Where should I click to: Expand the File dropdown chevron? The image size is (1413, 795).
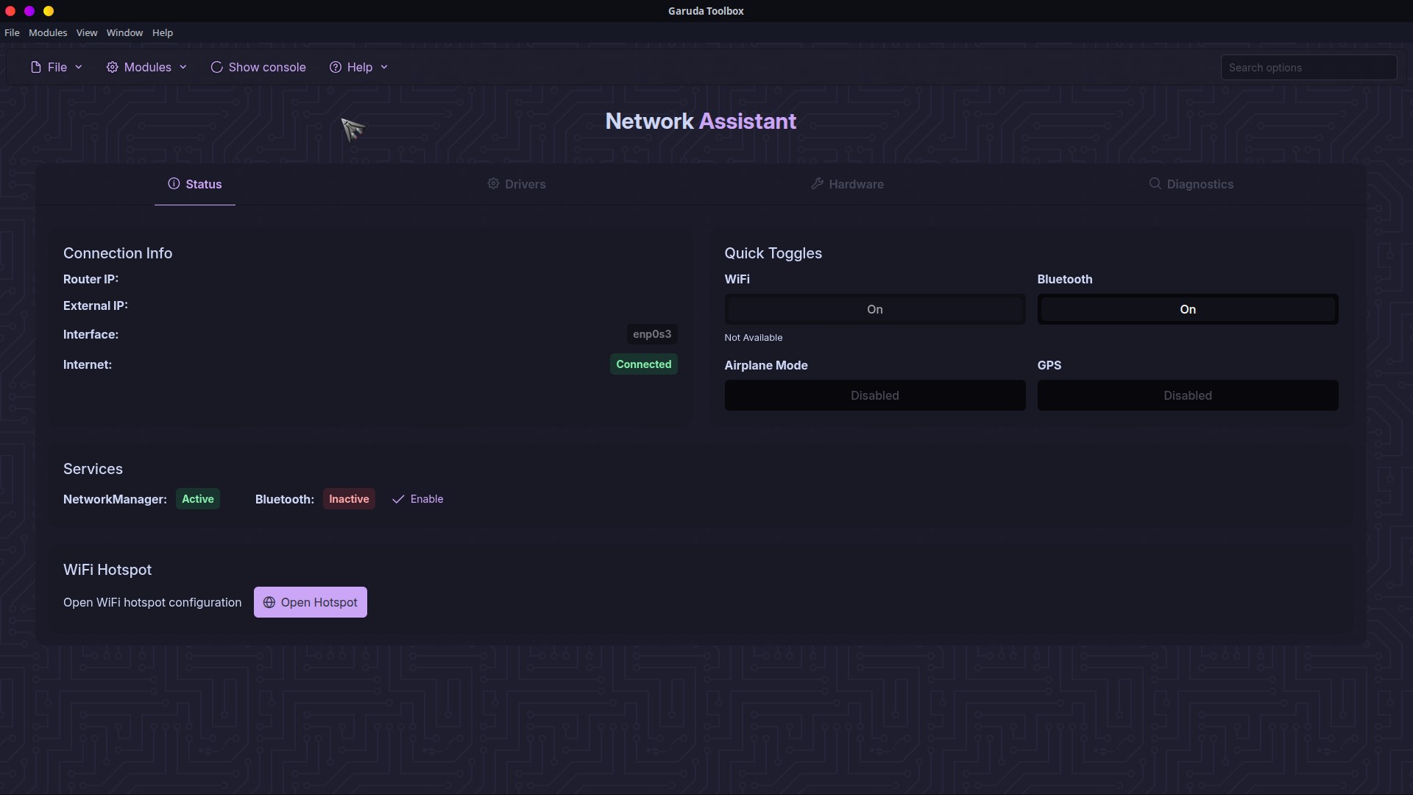tap(79, 67)
